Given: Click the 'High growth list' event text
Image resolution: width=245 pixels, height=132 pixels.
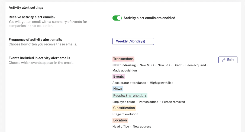Looking at the screenshot, I should [161, 83].
